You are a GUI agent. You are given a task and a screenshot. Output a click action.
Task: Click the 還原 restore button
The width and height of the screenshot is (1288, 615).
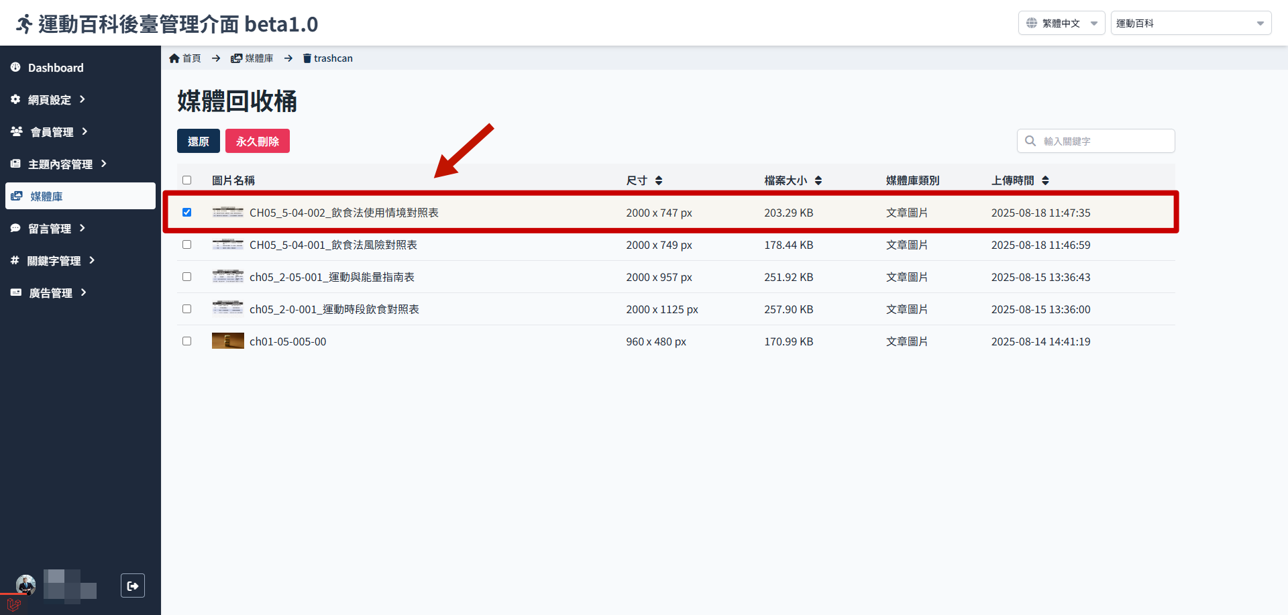[199, 141]
